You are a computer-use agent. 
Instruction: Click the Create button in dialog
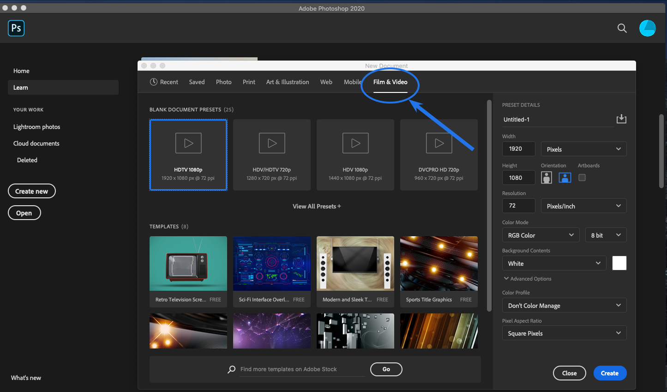(x=610, y=373)
